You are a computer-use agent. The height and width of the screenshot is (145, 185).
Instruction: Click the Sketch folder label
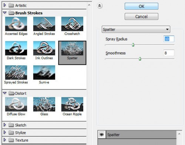coord(21,125)
